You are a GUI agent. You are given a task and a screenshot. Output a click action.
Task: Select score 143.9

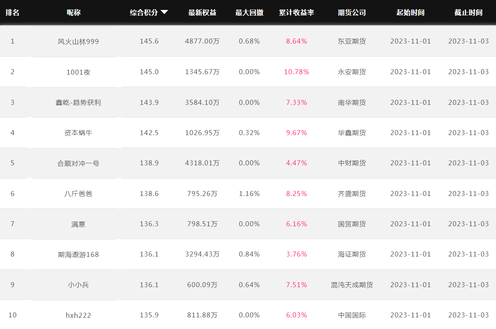[149, 102]
